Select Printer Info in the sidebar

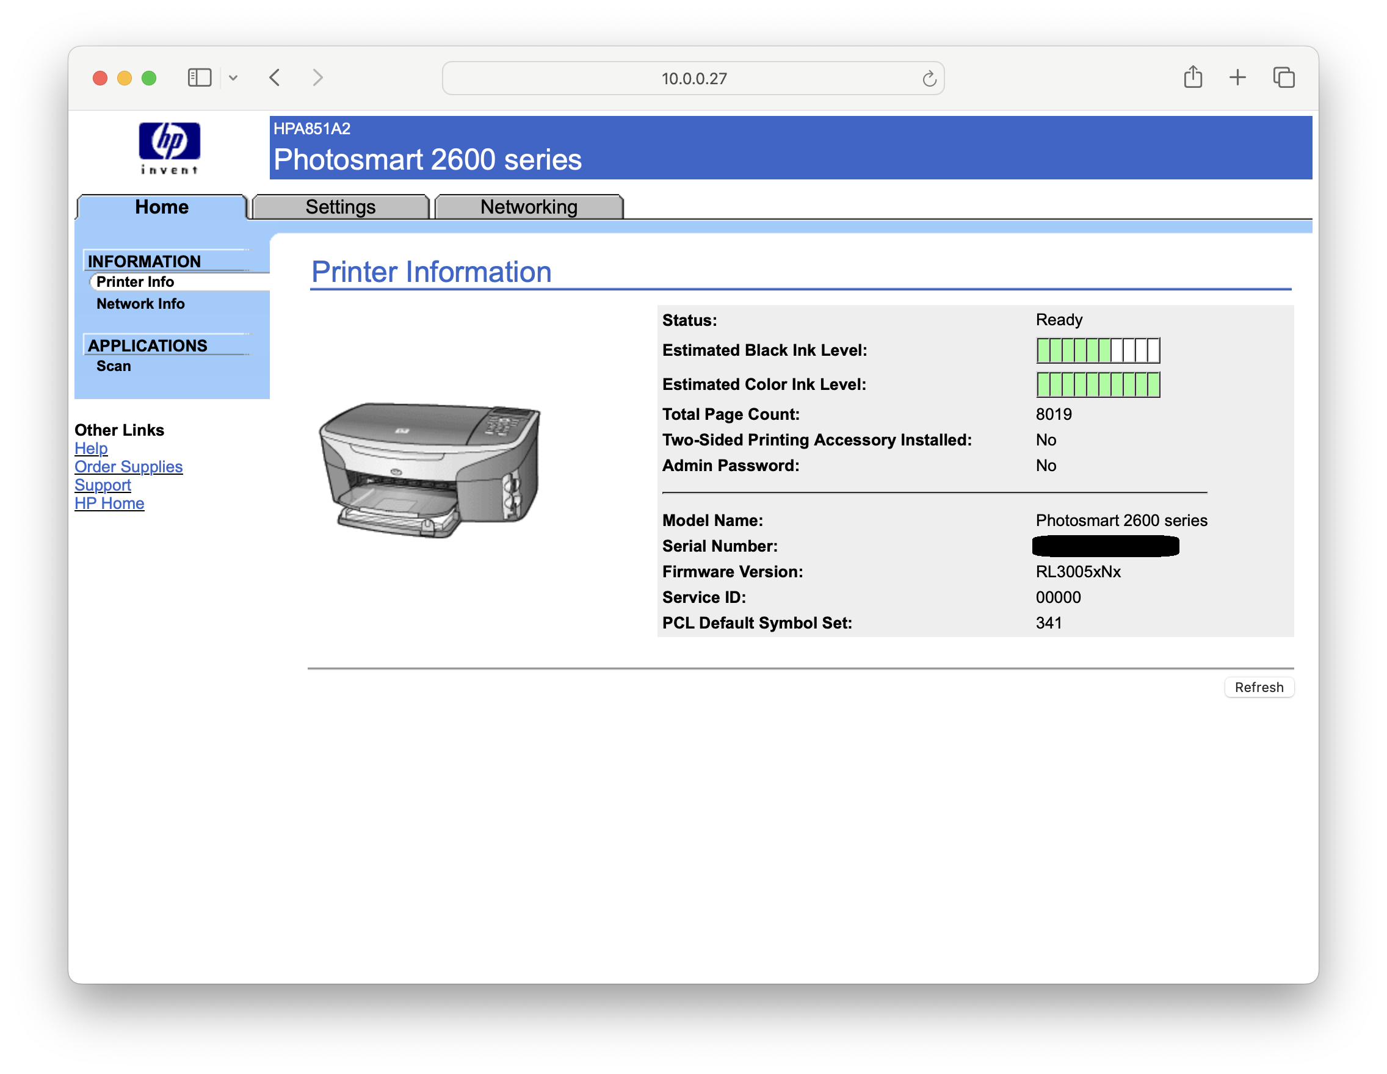tap(136, 282)
